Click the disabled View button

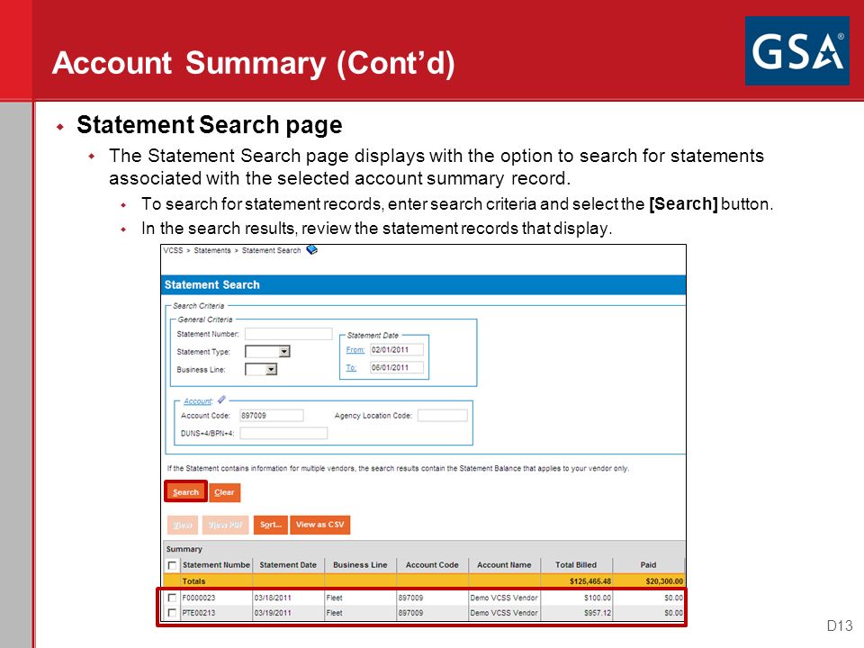(183, 525)
